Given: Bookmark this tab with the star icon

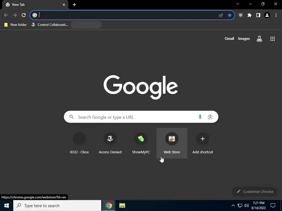Looking at the screenshot, I should (230, 15).
